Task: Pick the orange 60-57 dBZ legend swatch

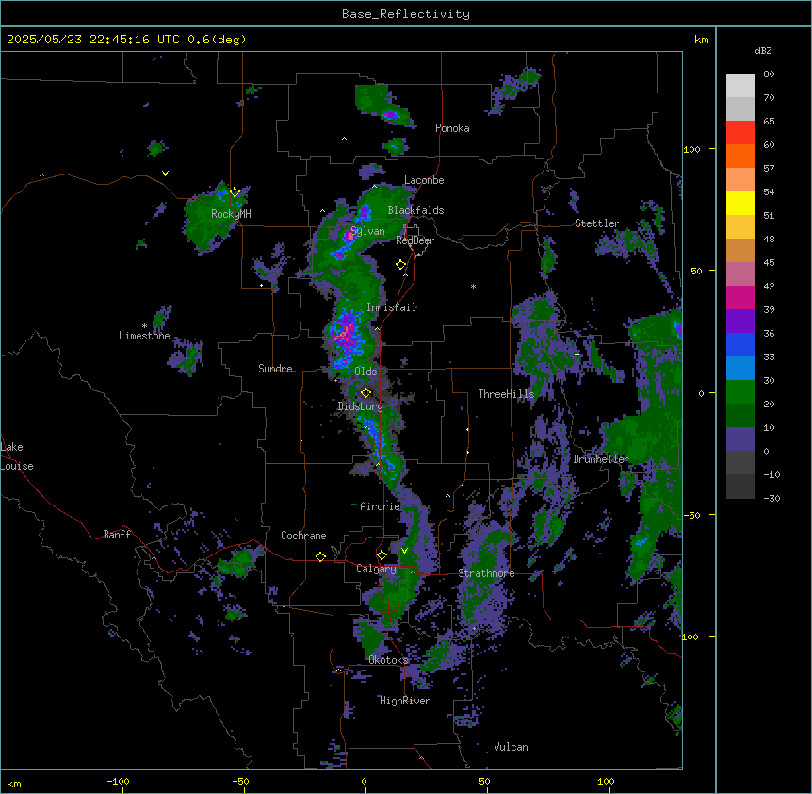Action: (740, 156)
